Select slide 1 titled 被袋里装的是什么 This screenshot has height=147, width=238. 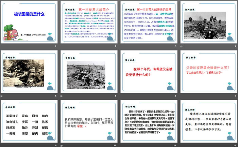click(x=29, y=22)
